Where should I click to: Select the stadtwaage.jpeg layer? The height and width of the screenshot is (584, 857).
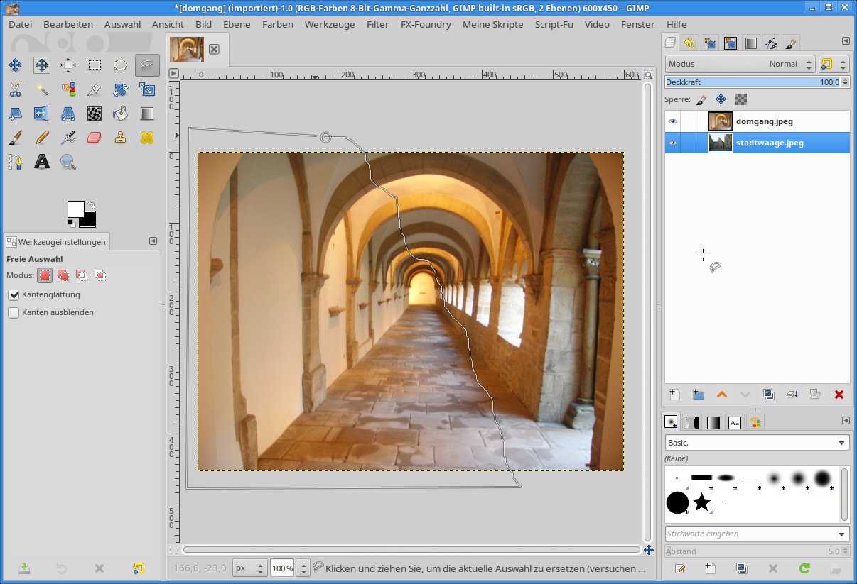coord(770,143)
